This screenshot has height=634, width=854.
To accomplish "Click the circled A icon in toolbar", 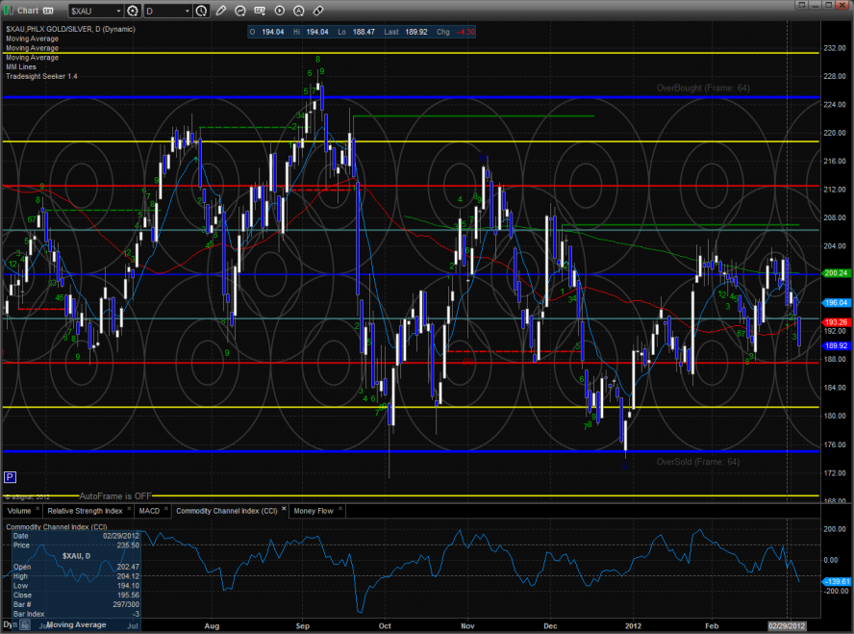I will point(299,11).
